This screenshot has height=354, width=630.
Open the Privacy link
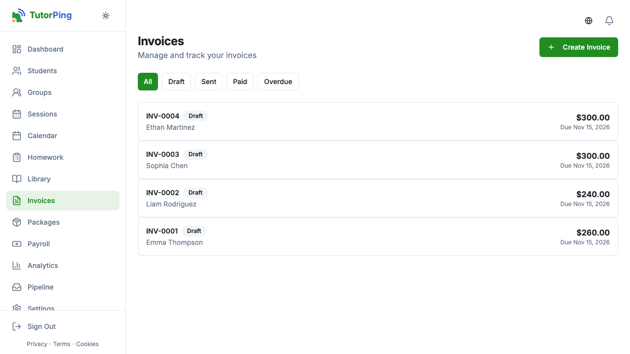coord(37,344)
